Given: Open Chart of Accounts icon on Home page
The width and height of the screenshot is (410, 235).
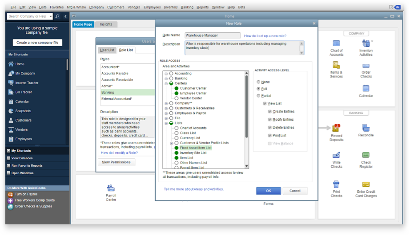Looking at the screenshot, I should [336, 43].
